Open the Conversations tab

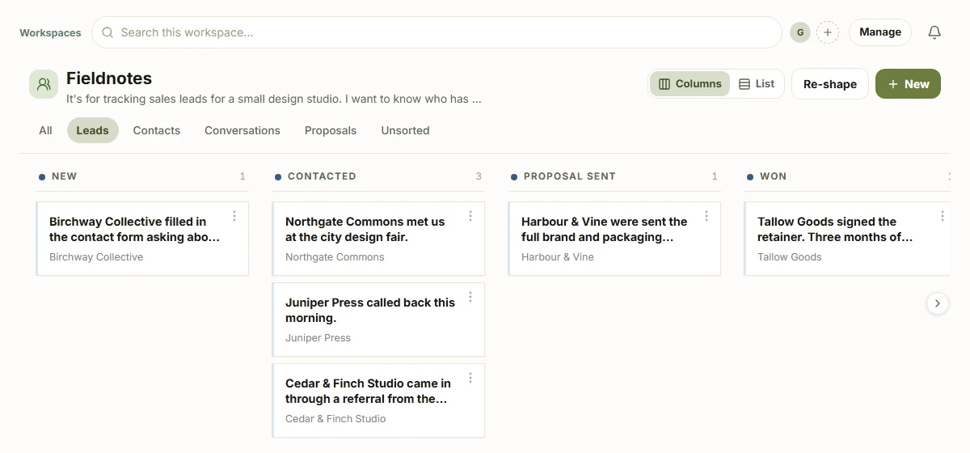tap(242, 130)
